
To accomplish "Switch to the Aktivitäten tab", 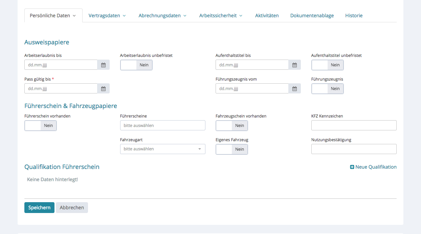I will click(267, 16).
